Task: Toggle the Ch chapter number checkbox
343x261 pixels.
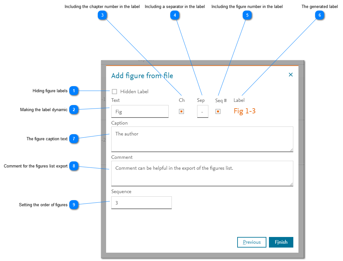Action: pos(181,111)
